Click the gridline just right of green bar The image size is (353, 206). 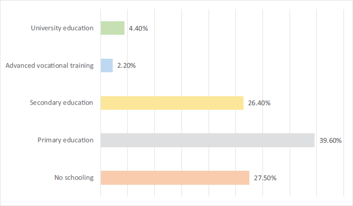coord(128,45)
